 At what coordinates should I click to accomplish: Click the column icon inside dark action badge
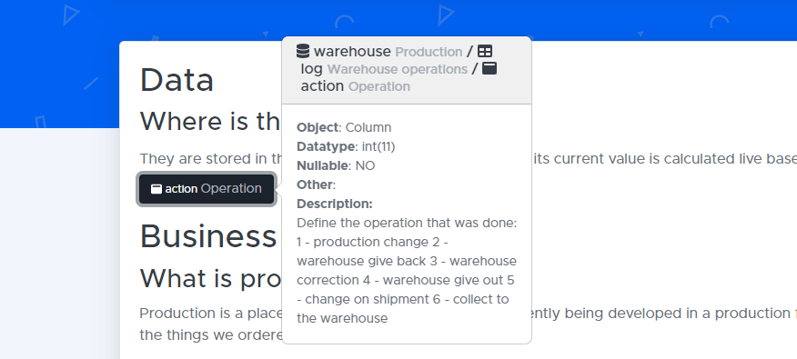tap(156, 189)
